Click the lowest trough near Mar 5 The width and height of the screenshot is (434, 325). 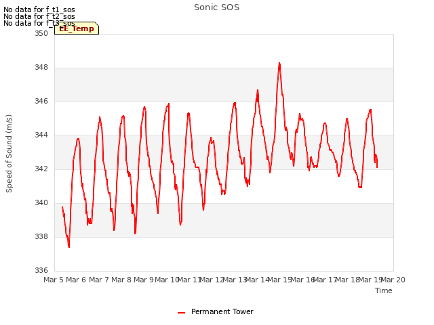(x=69, y=246)
